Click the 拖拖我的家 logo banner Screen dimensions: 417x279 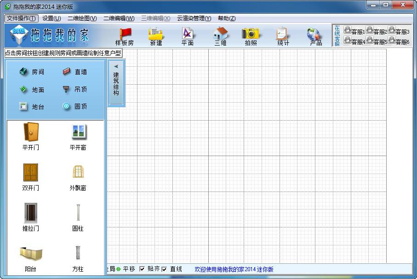(50, 35)
